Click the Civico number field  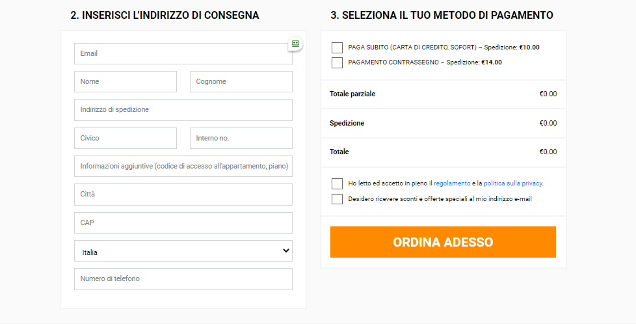(125, 138)
